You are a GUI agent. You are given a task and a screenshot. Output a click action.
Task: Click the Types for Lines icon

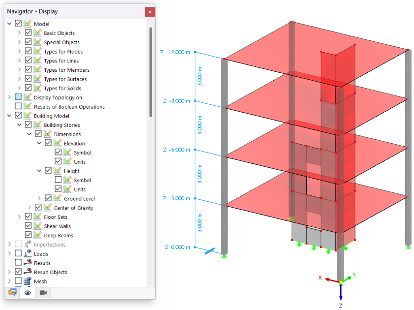pyautogui.click(x=38, y=61)
